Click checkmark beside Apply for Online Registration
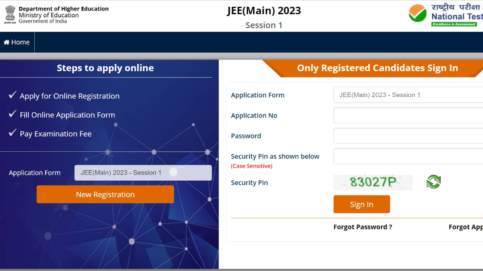This screenshot has width=483, height=271. tap(12, 95)
